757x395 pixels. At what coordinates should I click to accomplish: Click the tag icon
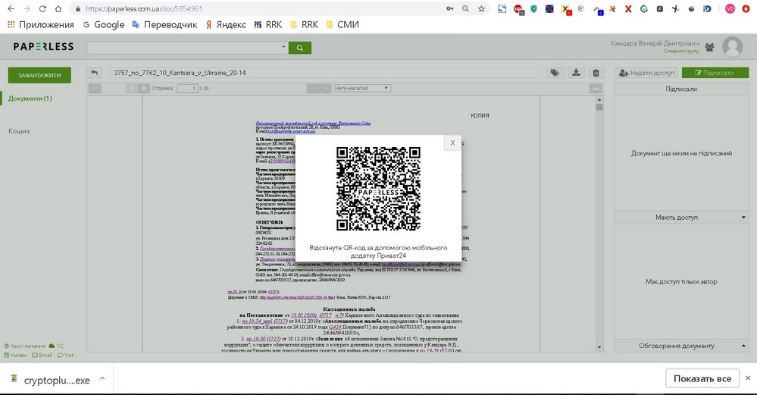(555, 73)
